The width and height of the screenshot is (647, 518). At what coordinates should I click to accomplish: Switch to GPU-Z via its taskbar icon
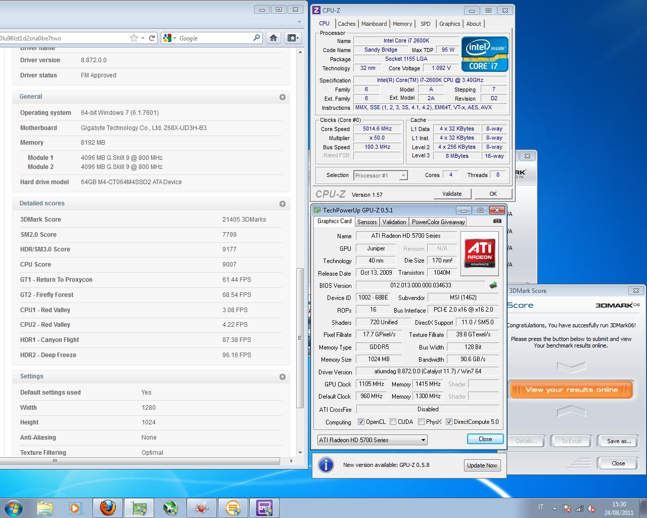pos(139,507)
